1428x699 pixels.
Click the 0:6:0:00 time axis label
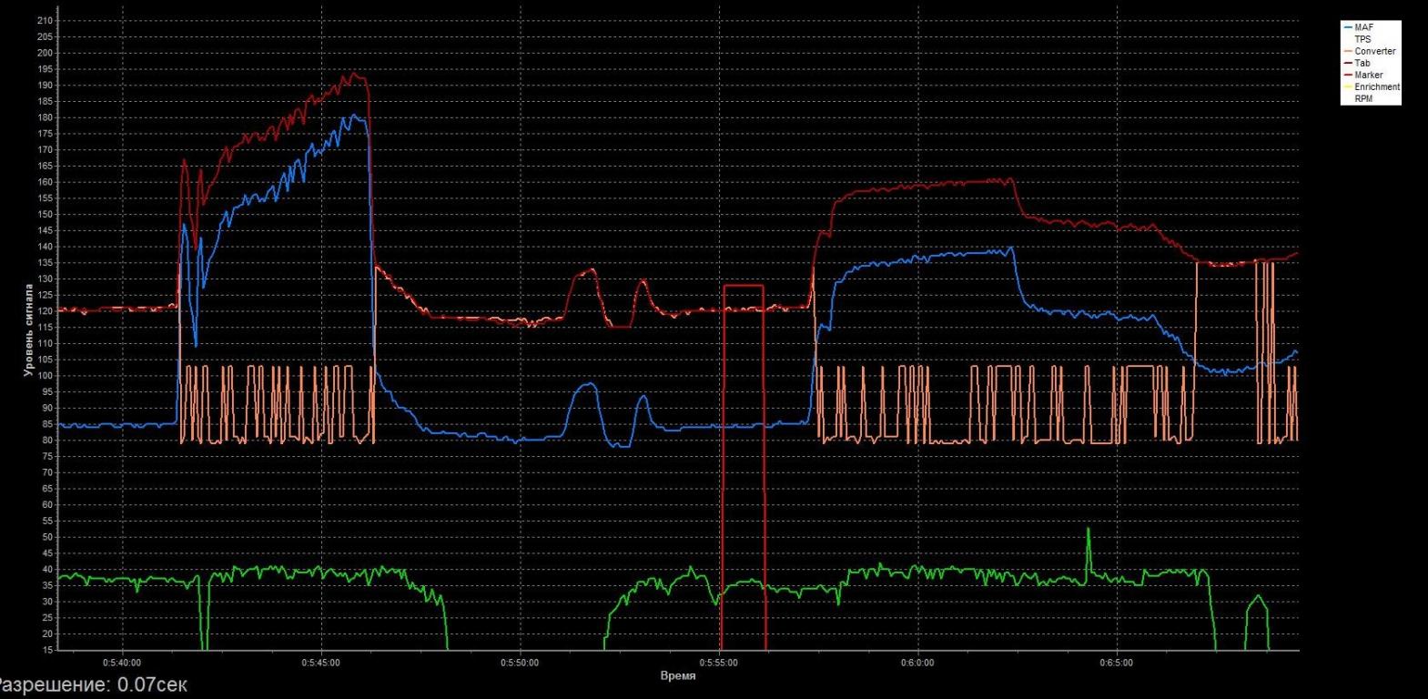click(917, 663)
